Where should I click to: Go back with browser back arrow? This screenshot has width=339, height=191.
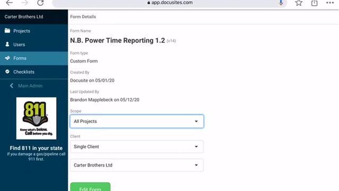pyautogui.click(x=9, y=3)
